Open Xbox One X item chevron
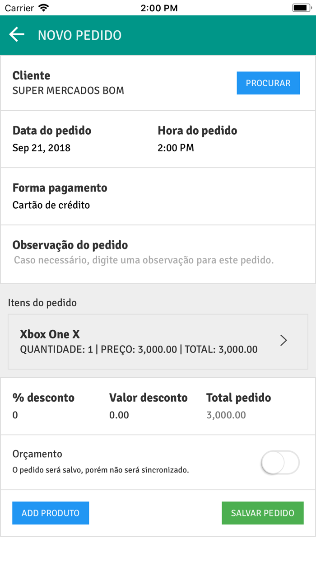 tap(283, 341)
